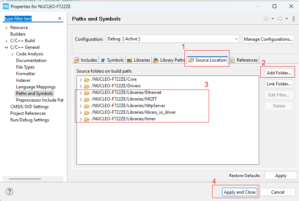This screenshot has height=201, width=299.
Task: Switch to the Libraries tab
Action: (139, 60)
